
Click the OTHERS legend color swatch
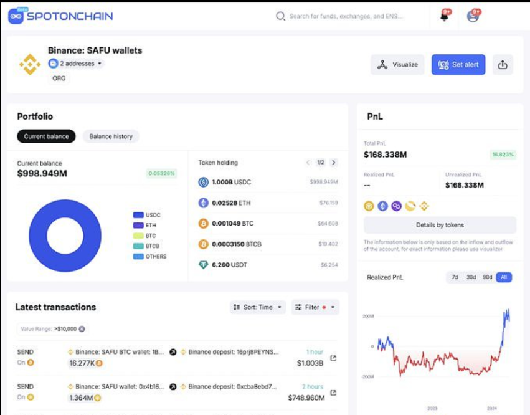(138, 256)
